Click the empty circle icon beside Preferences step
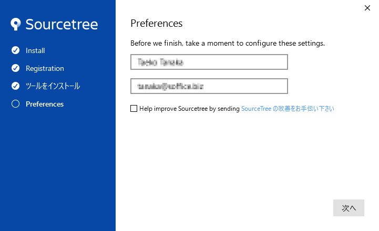Viewport: 379px width, 231px height. 15,104
